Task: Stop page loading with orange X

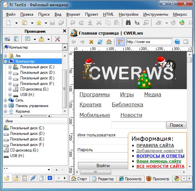Action: coord(91,42)
